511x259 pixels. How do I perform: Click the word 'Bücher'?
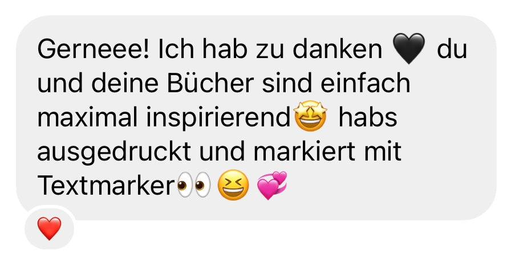(210, 83)
